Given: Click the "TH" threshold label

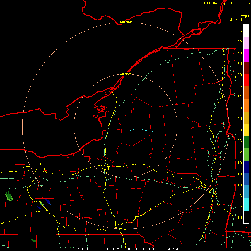Looking at the screenshot, I should tap(240, 218).
